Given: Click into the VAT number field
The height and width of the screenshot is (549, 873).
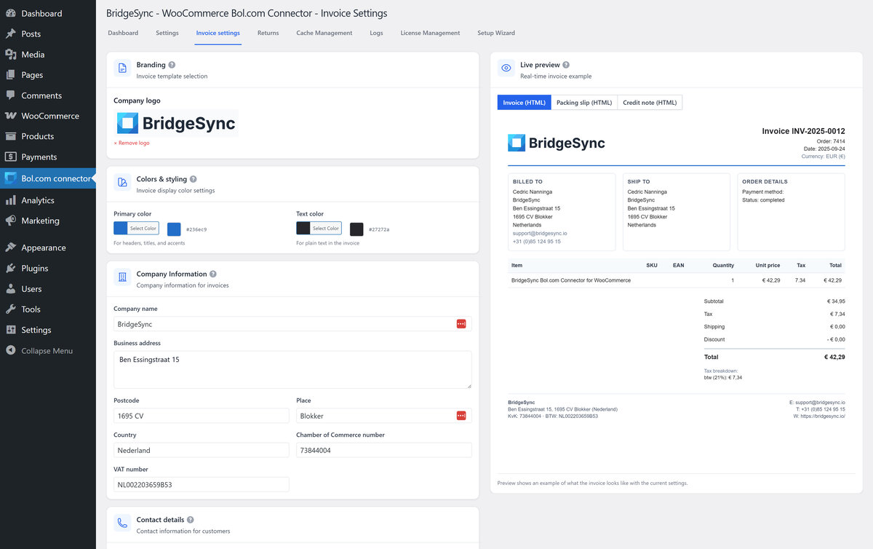Looking at the screenshot, I should point(201,484).
